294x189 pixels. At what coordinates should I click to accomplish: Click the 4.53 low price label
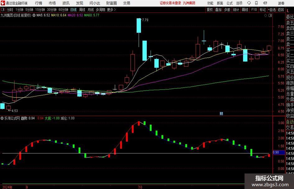point(15,111)
